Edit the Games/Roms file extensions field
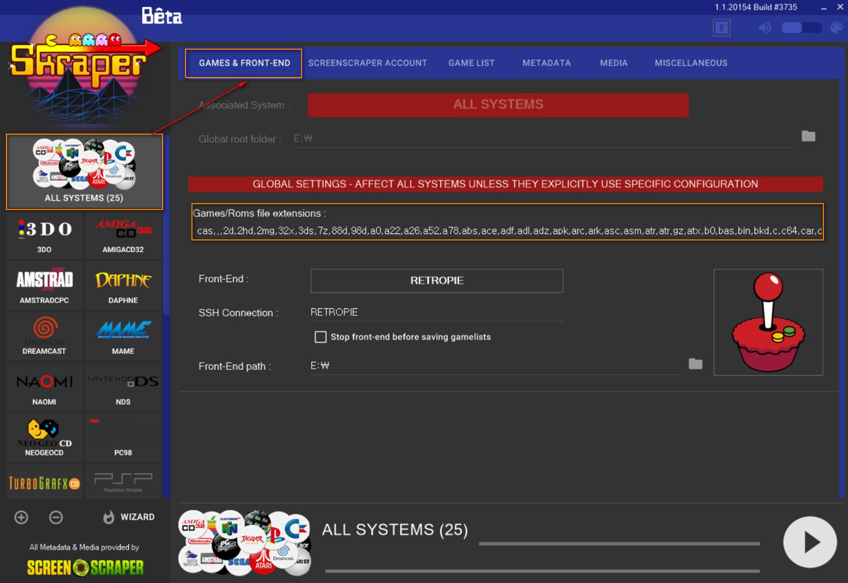Screen dimensions: 848x583 coord(508,231)
